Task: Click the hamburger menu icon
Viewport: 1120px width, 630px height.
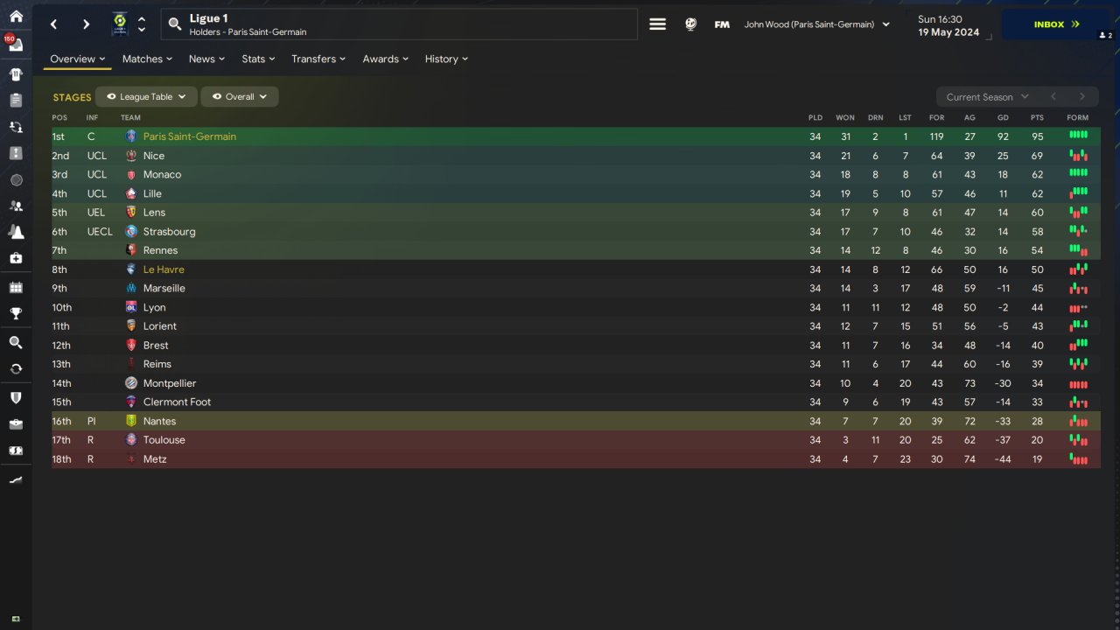Action: tap(658, 24)
